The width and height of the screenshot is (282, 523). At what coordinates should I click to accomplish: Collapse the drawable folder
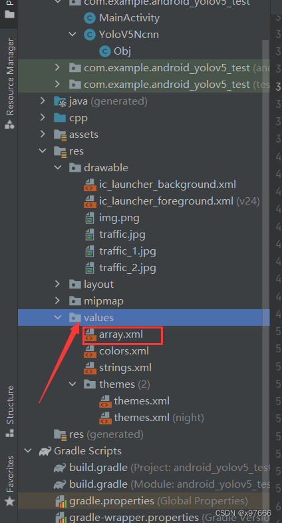point(58,167)
